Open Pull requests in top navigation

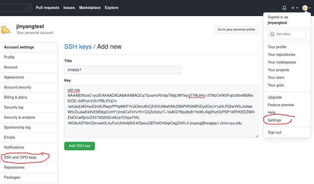[47, 7]
